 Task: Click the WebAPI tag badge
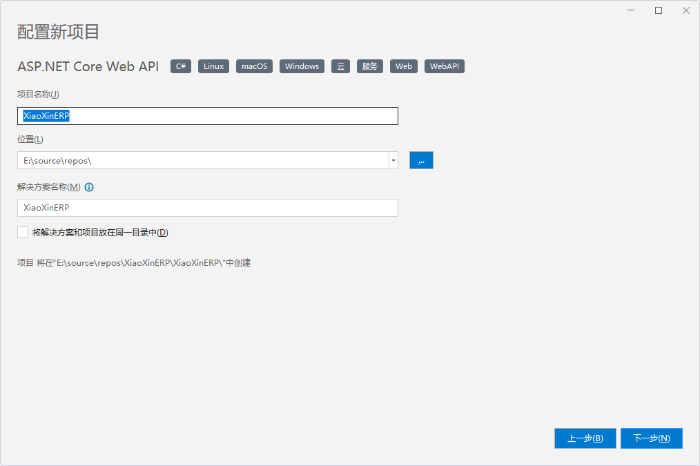(x=445, y=66)
